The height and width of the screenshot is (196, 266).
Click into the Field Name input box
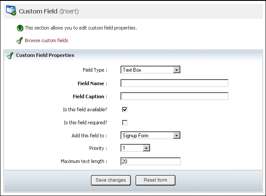[175, 83]
